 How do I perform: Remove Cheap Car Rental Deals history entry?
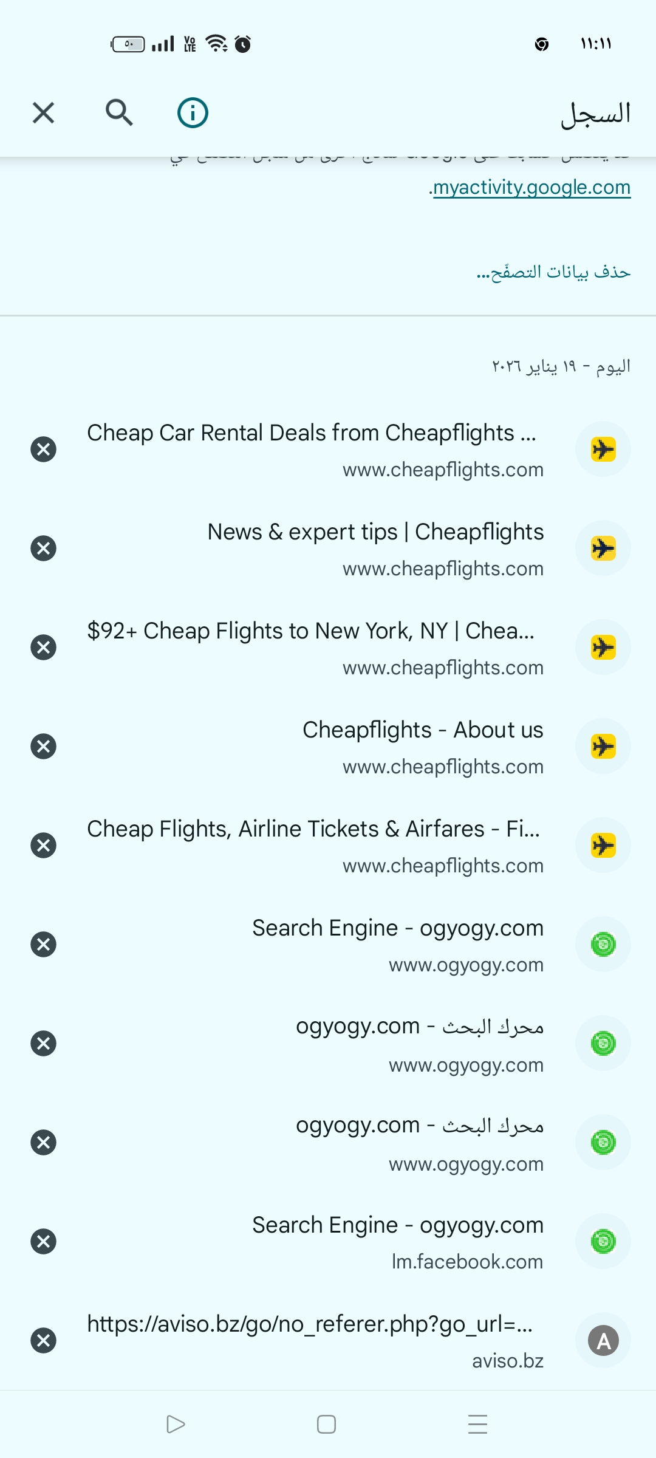(43, 450)
